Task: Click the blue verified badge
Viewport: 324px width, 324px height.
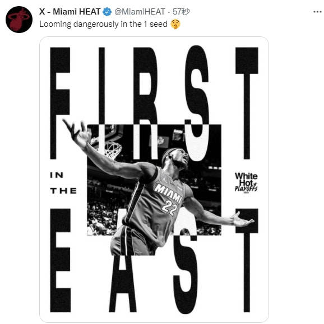Action: pos(107,12)
